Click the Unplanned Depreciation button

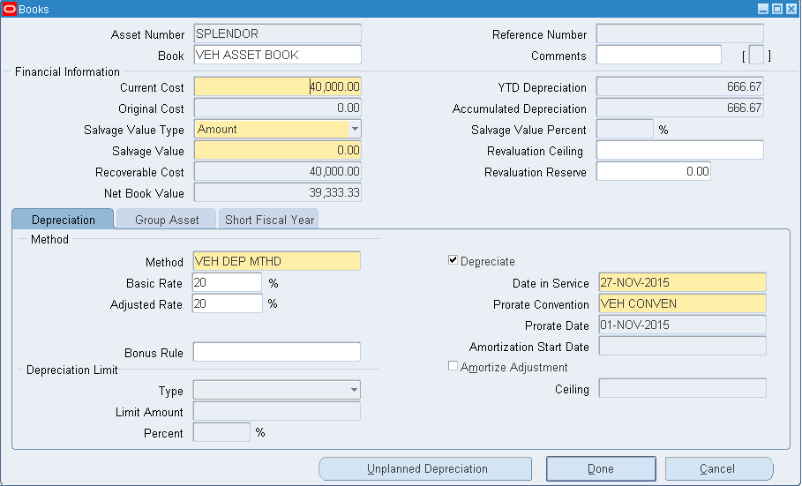427,468
